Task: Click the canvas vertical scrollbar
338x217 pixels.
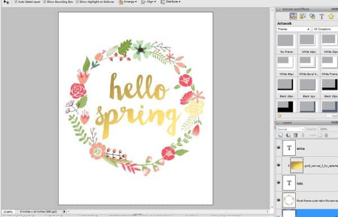Action: 272,108
